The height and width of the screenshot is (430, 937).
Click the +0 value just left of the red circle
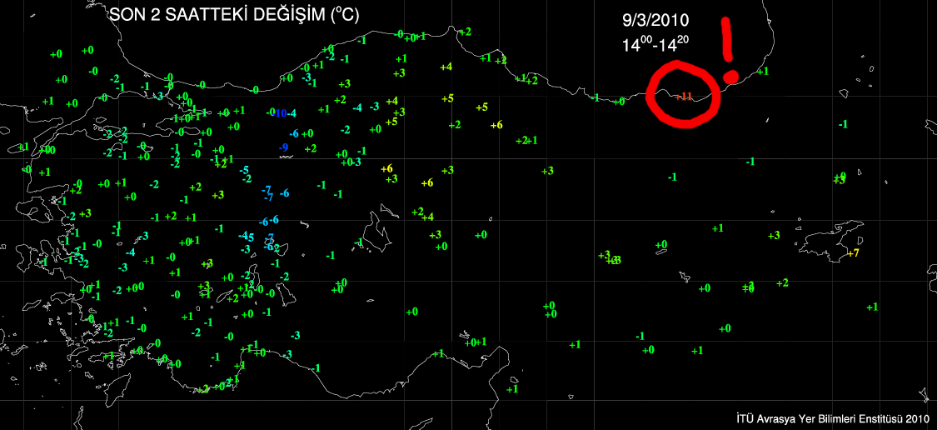[x=619, y=102]
